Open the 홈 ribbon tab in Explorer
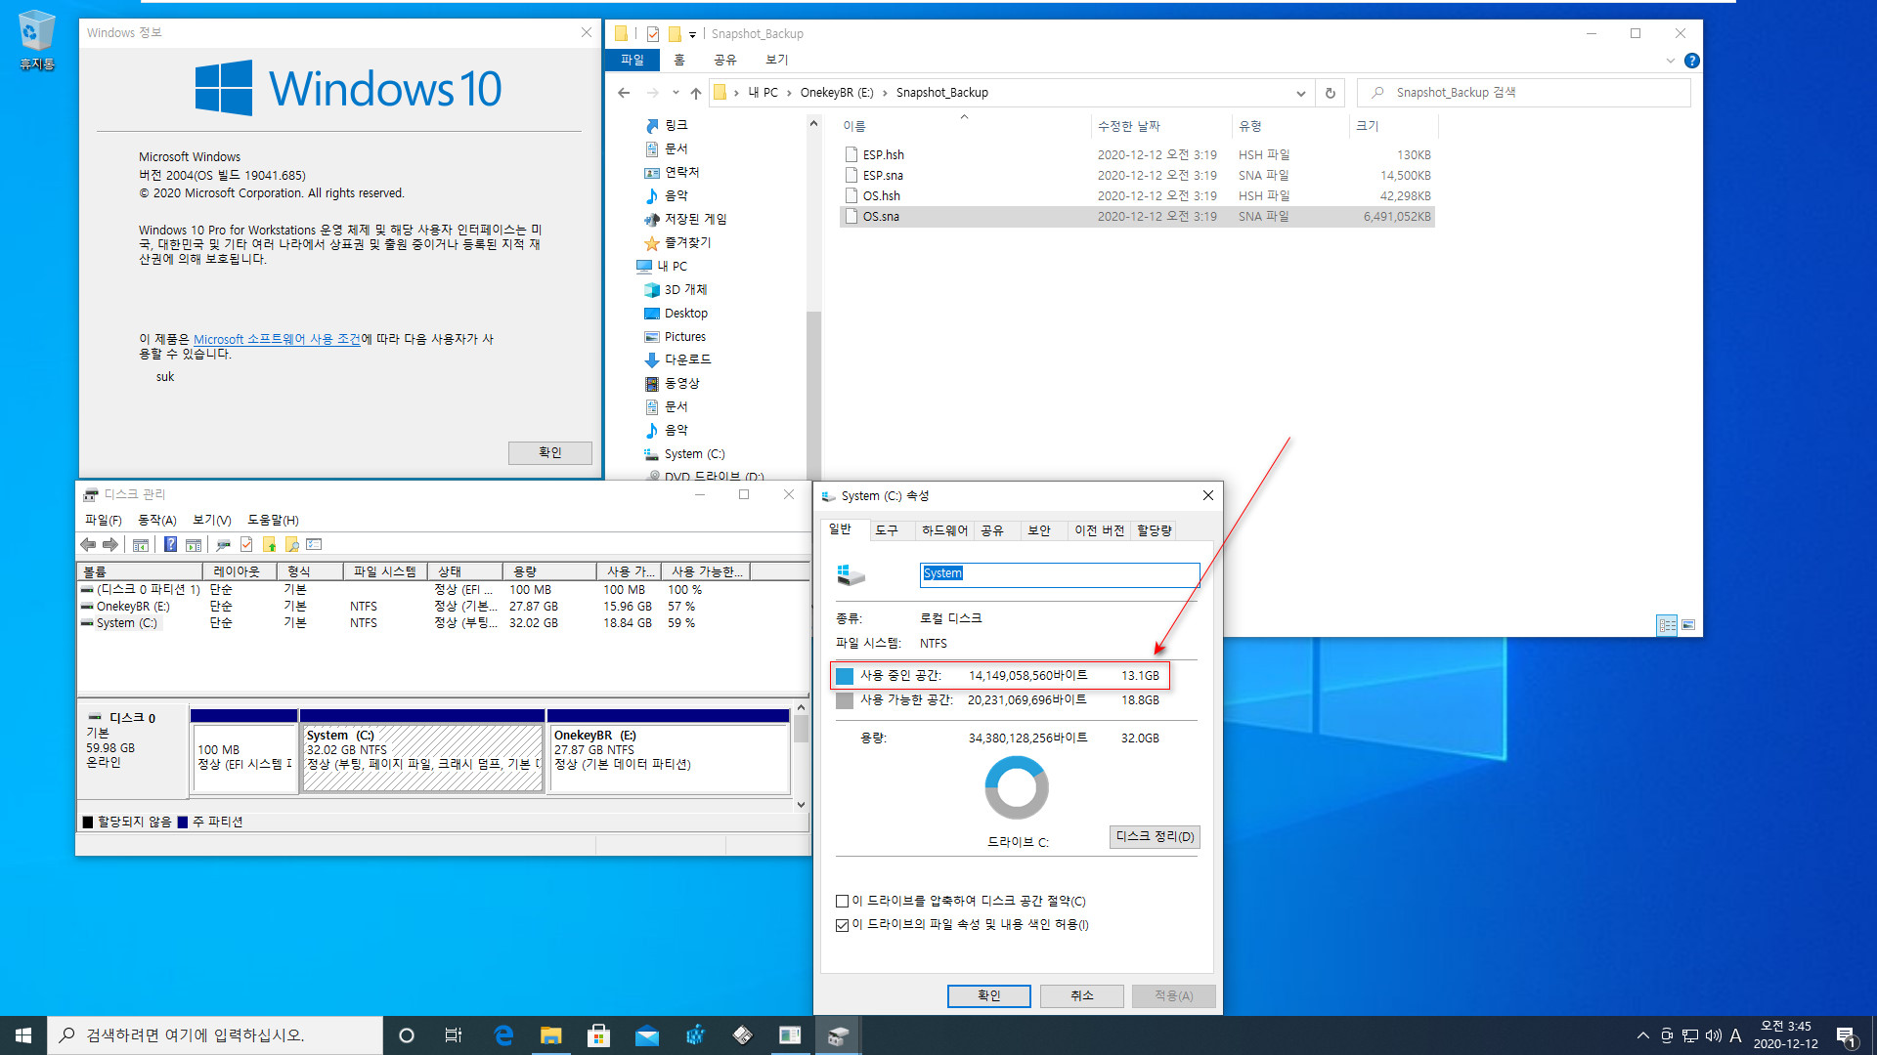1877x1055 pixels. (x=678, y=60)
